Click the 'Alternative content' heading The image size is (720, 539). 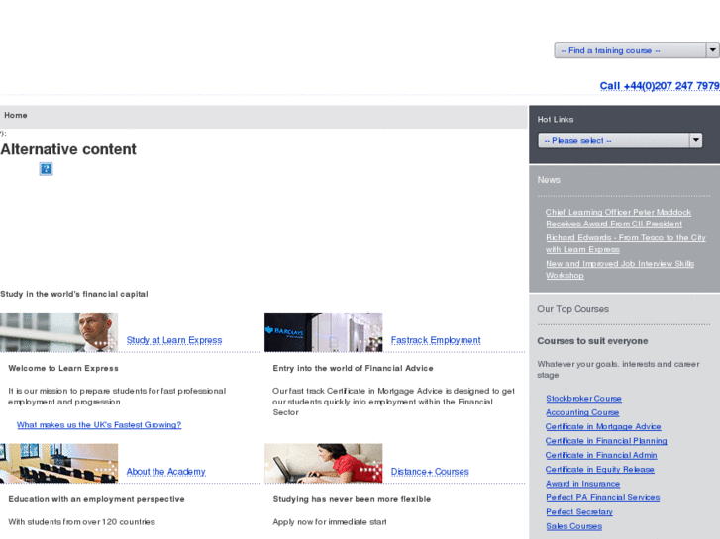point(68,149)
